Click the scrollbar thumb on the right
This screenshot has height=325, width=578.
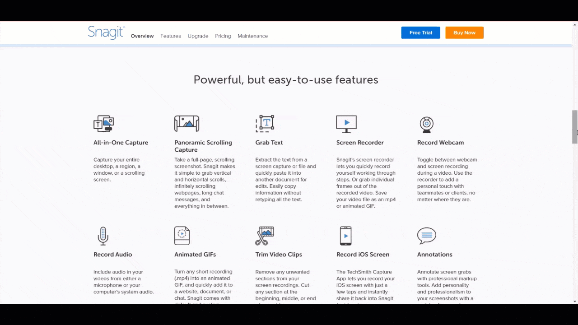coord(573,126)
